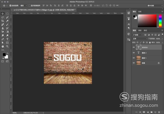Open auto-select 图层 dropdown in options bar
This screenshot has height=114, width=164.
[23, 6]
